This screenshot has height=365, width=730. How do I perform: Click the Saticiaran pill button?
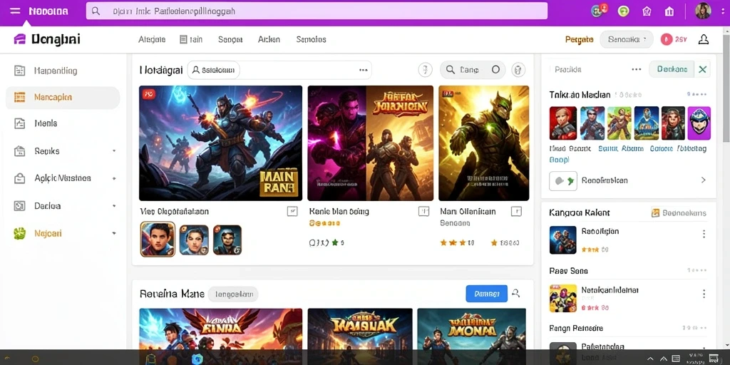214,70
